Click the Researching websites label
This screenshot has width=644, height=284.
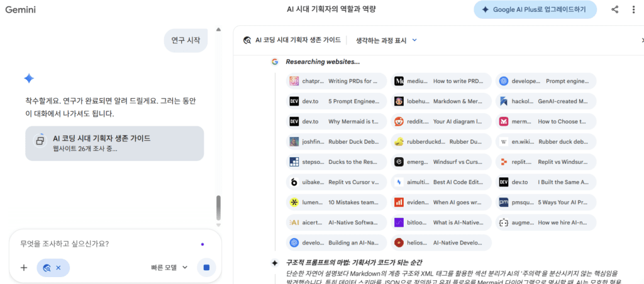pyautogui.click(x=323, y=62)
